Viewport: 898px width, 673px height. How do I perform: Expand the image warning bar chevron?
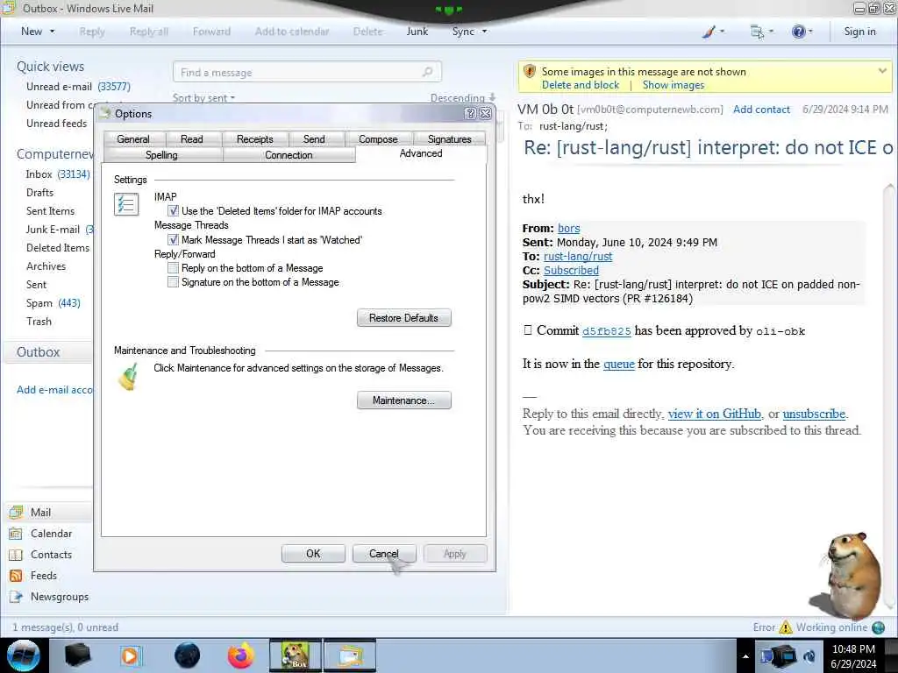[882, 71]
